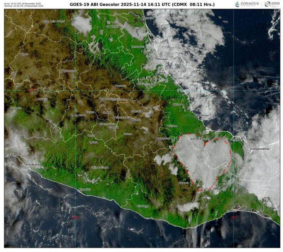Click the Zihuatanejo coast label

click(x=33, y=164)
